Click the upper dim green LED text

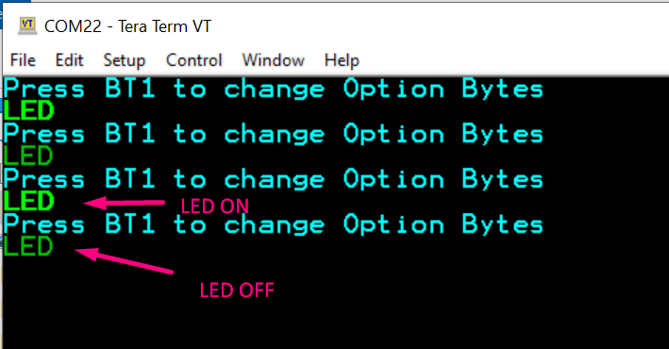[x=28, y=156]
